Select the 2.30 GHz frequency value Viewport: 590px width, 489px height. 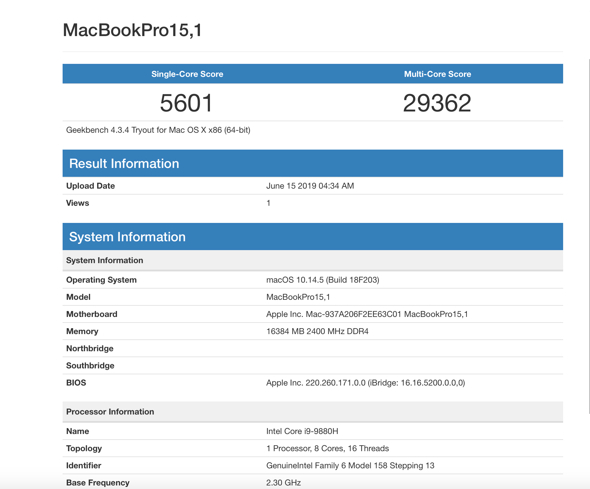[x=283, y=483]
